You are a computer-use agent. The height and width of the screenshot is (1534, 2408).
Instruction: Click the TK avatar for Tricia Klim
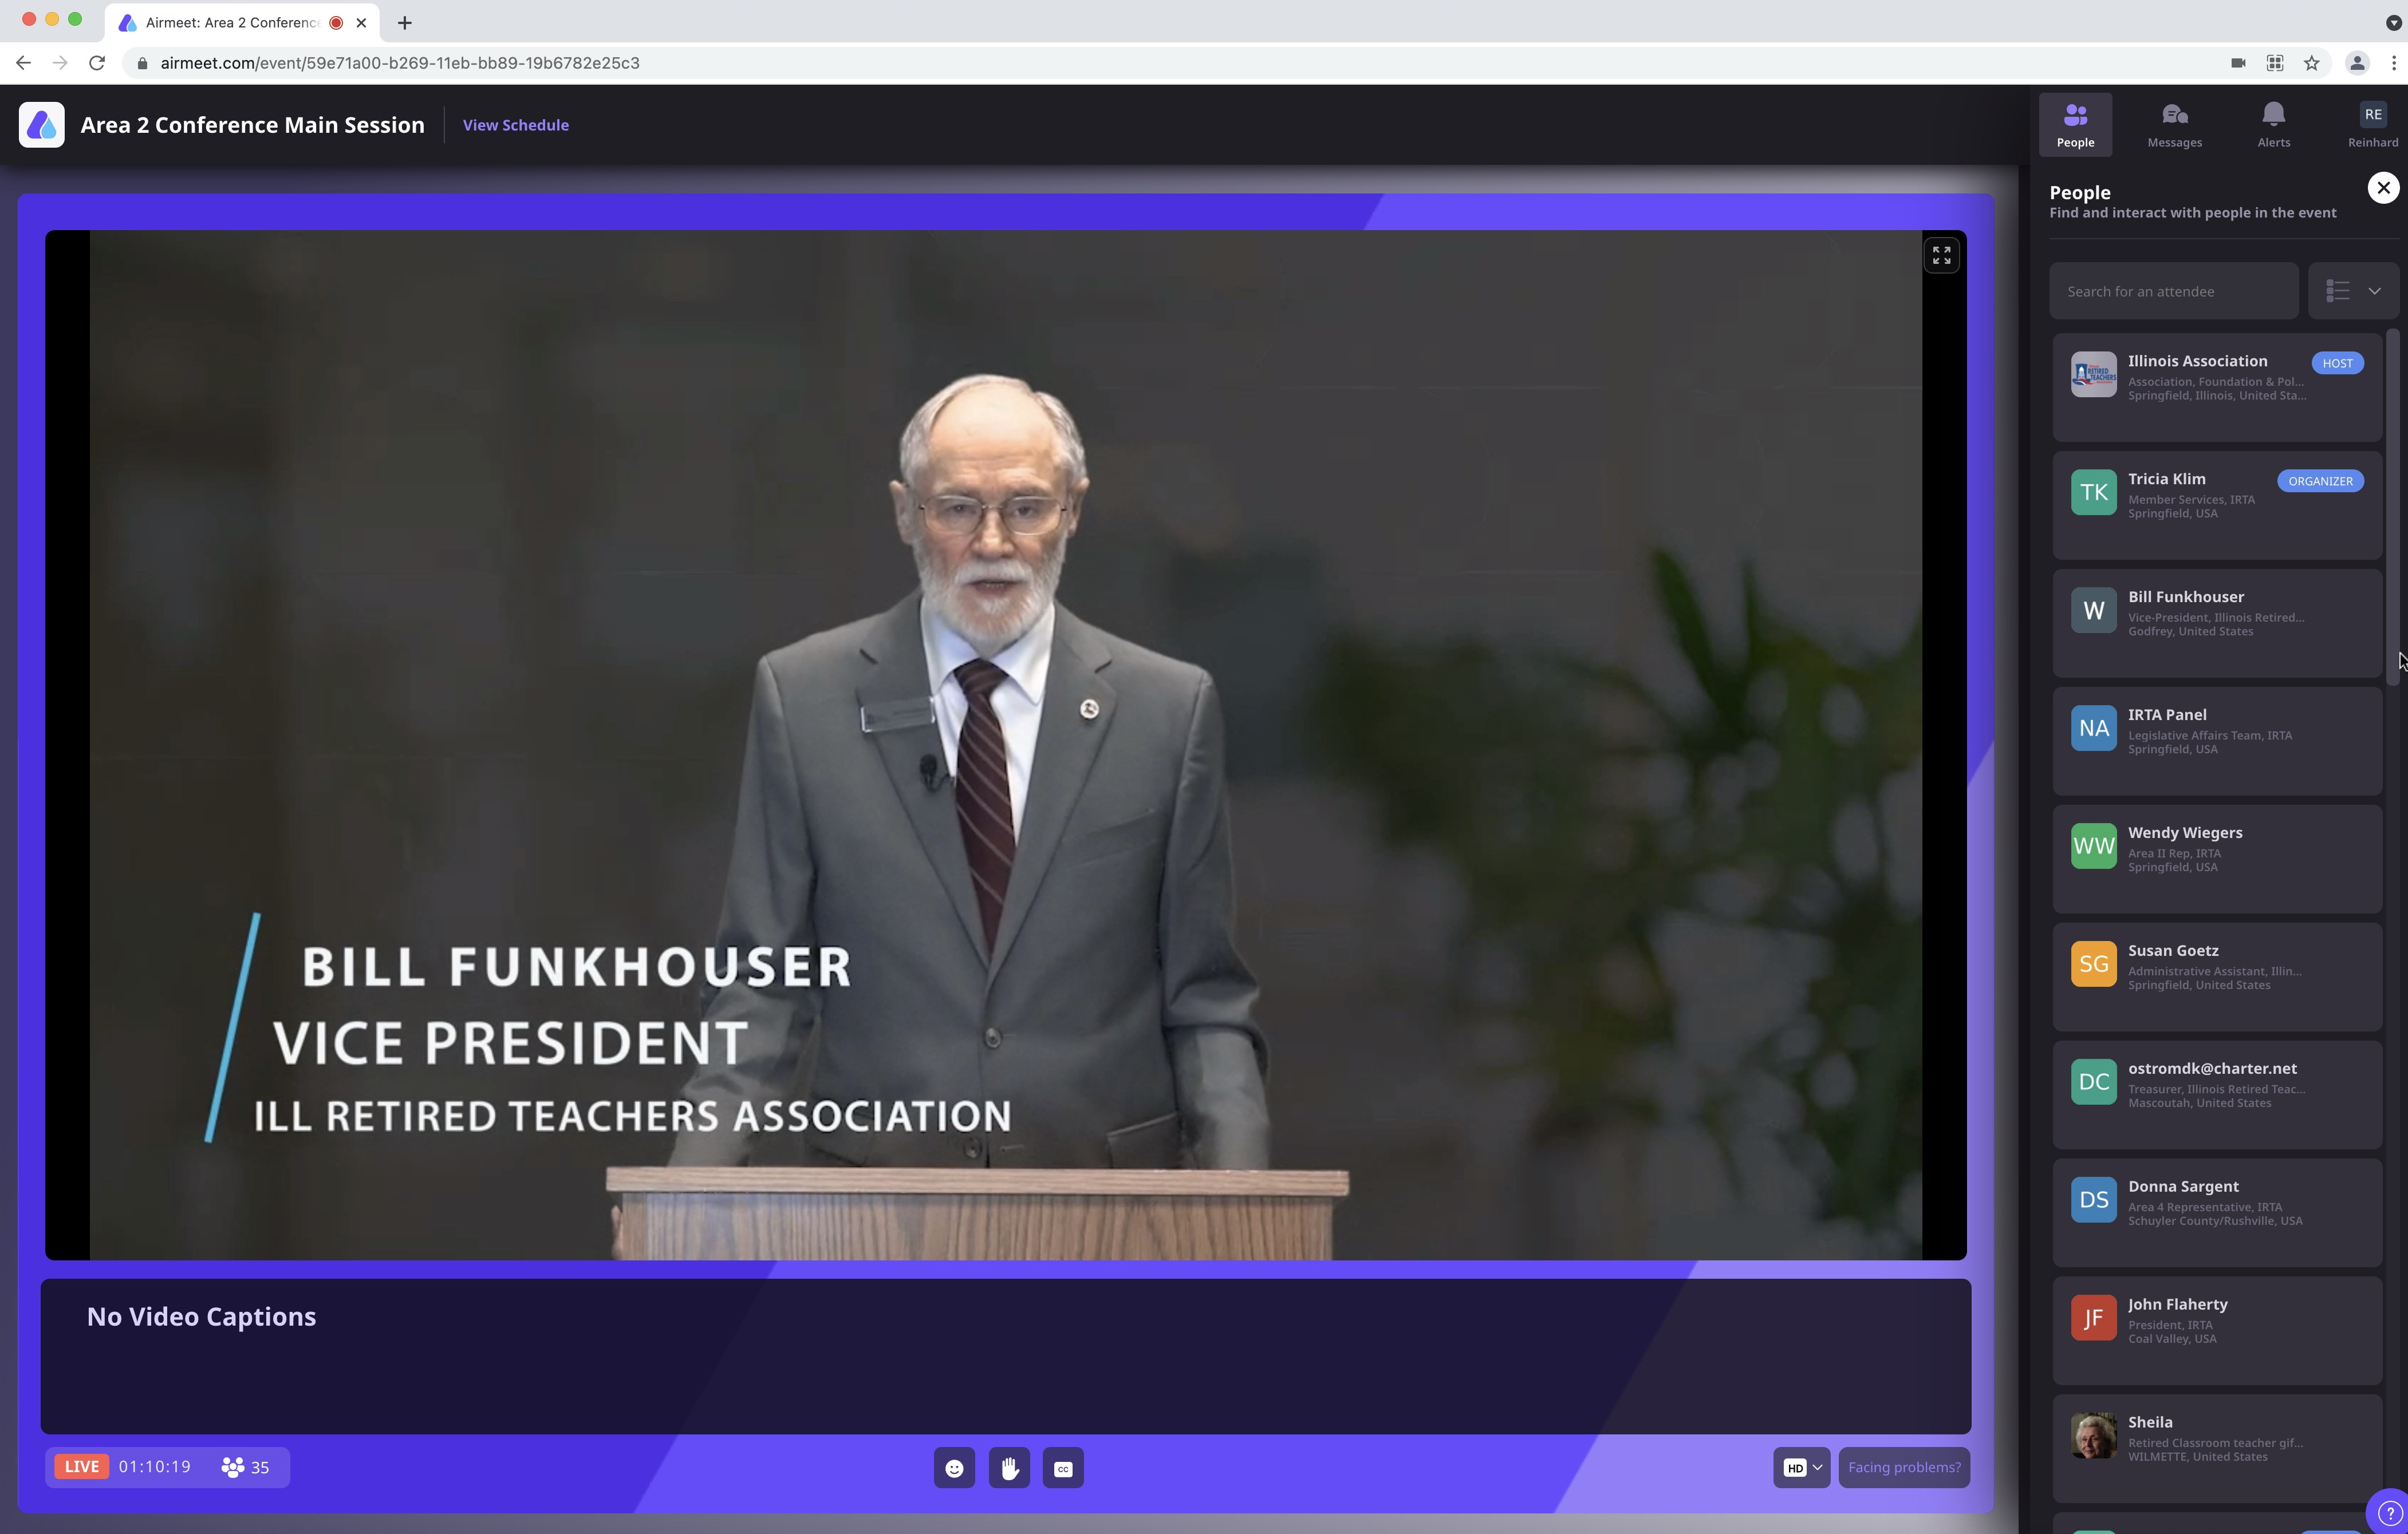coord(2093,493)
